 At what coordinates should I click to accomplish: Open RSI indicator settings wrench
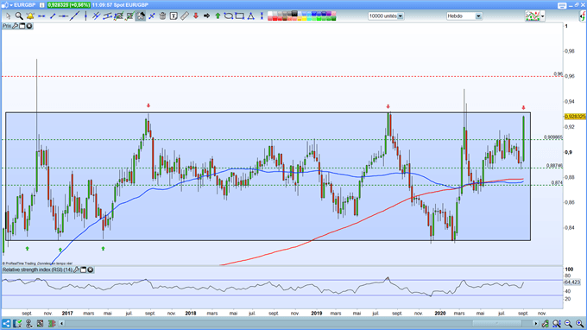click(76, 270)
